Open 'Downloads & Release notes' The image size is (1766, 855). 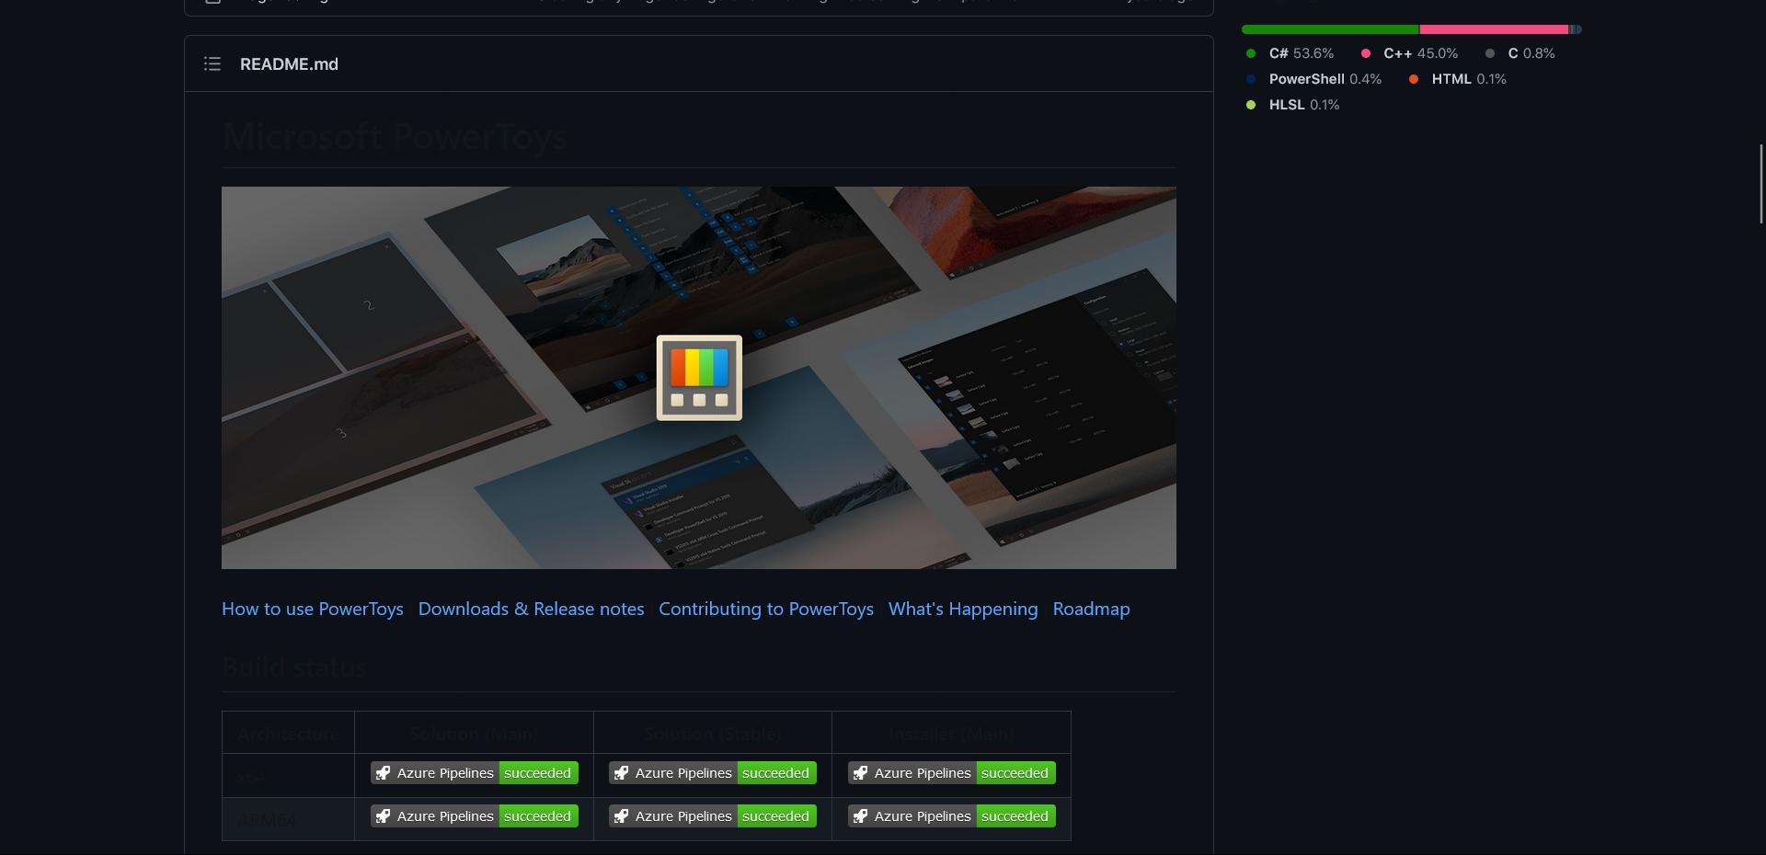click(x=531, y=609)
